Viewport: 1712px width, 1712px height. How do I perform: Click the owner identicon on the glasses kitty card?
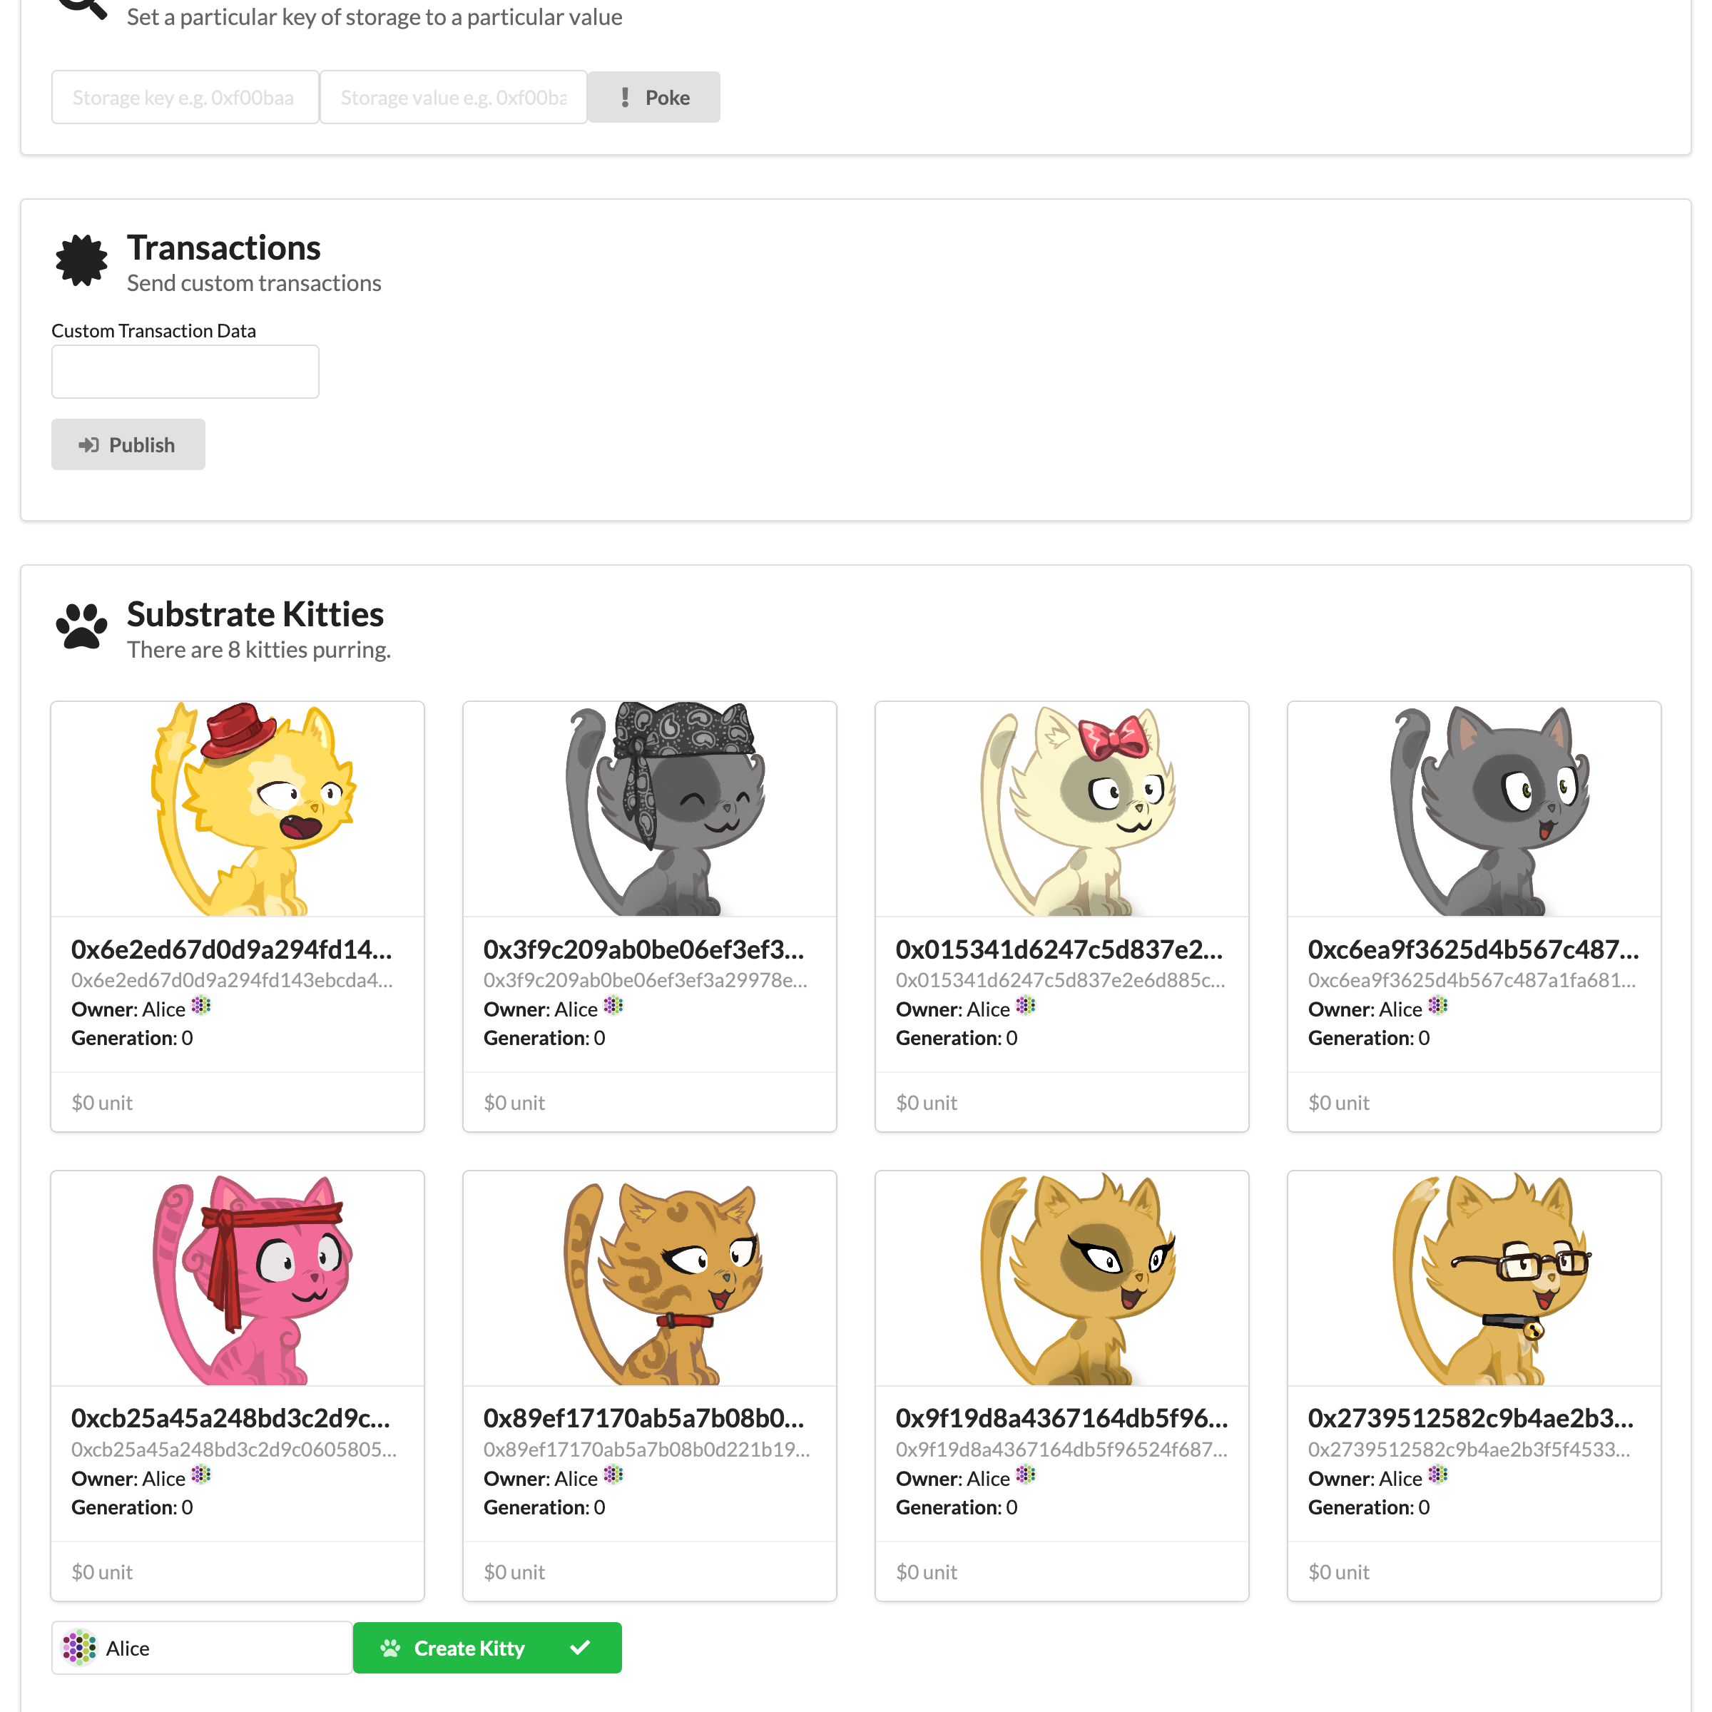pyautogui.click(x=1437, y=1474)
